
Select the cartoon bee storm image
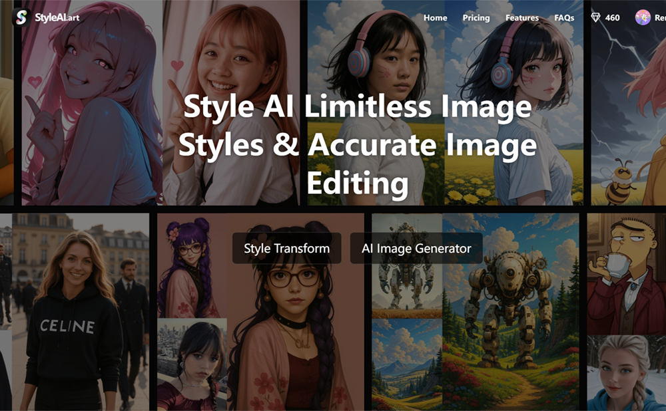(629, 102)
